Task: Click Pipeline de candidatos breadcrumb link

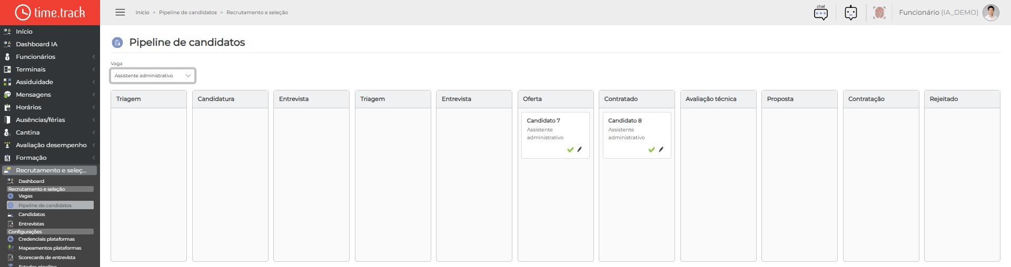Action: tap(188, 13)
